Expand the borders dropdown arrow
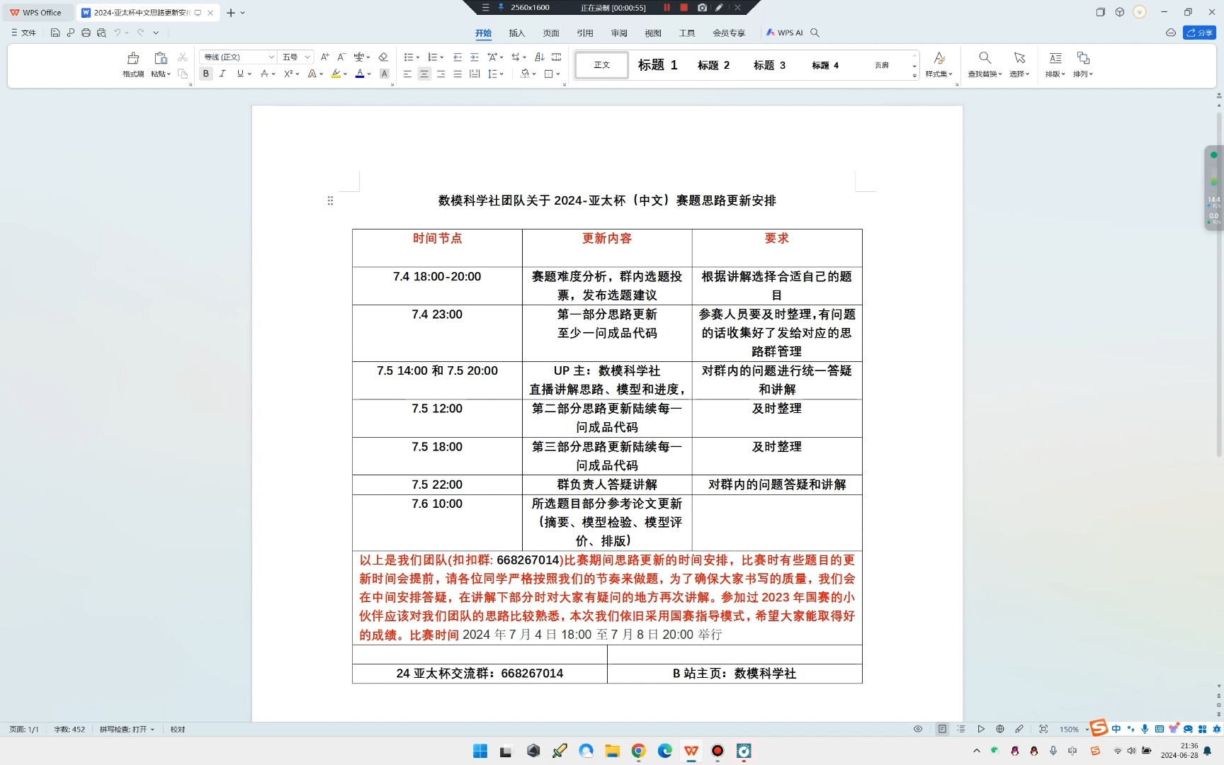Viewport: 1224px width, 765px height. (558, 74)
